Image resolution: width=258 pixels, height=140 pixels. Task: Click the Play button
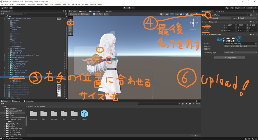125,8
